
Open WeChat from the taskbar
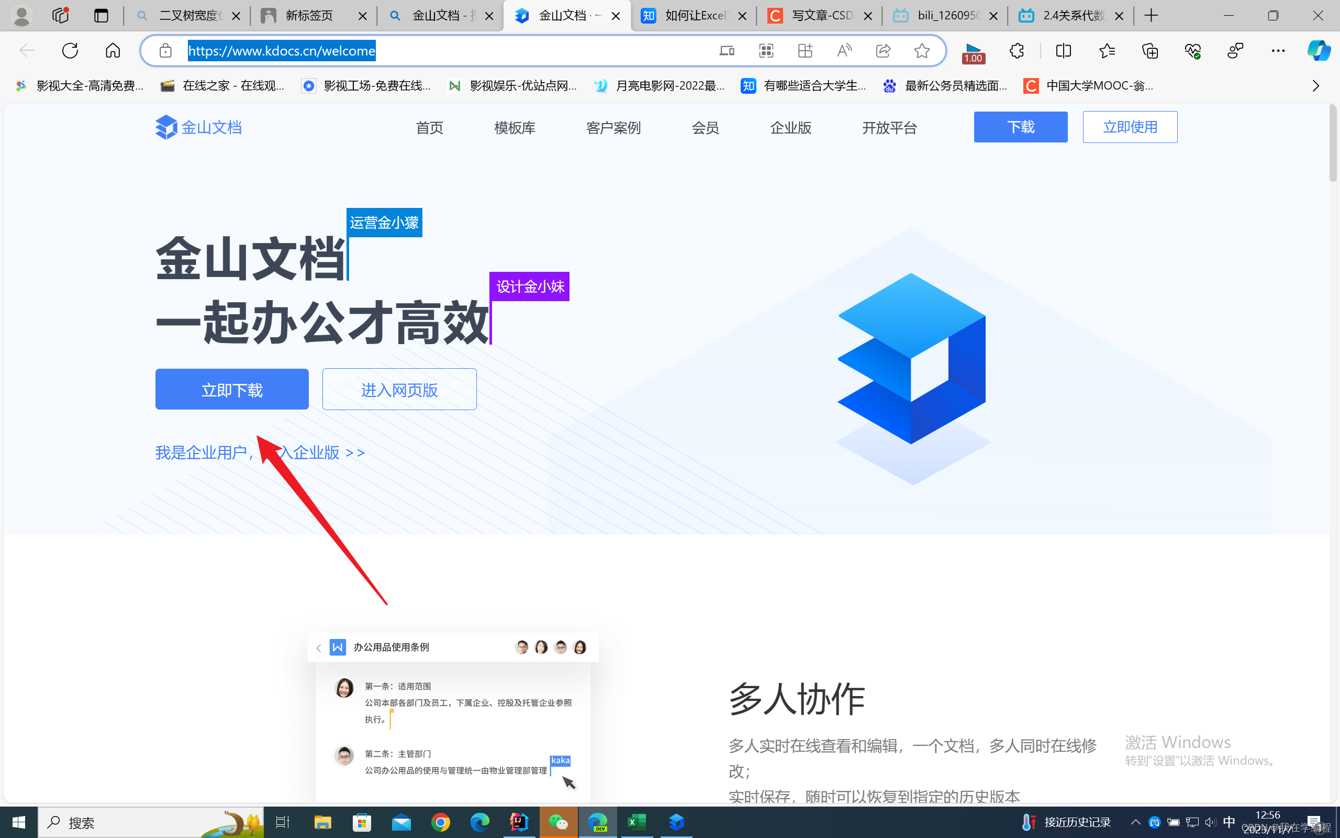tap(558, 822)
